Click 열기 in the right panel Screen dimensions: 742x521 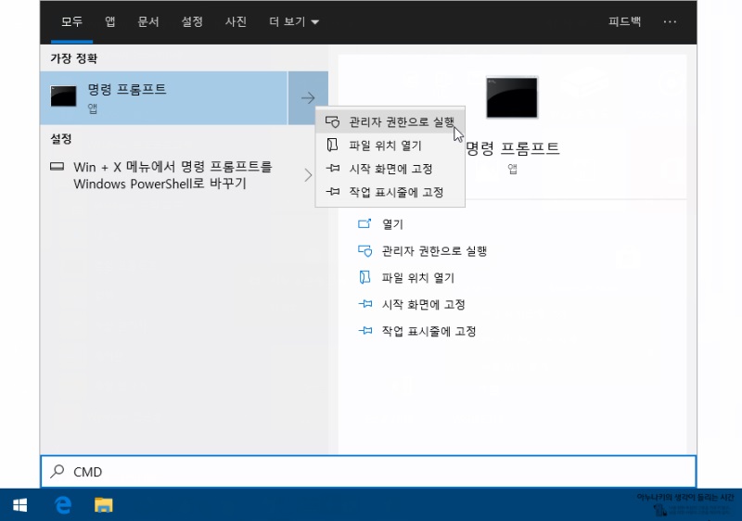[x=392, y=224]
